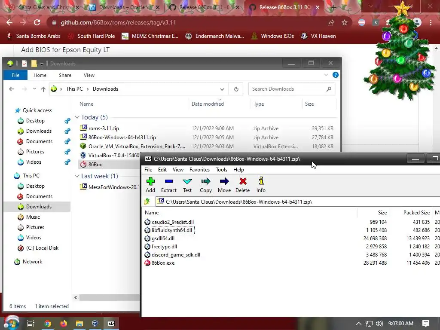Reload the GitHub page in Chrome
The image size is (440, 330).
click(37, 22)
